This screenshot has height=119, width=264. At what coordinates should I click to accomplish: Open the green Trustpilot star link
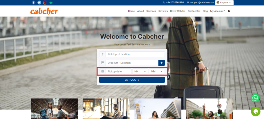51,3
